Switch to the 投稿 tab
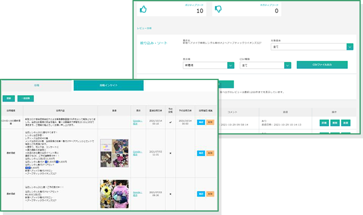 tap(37, 86)
